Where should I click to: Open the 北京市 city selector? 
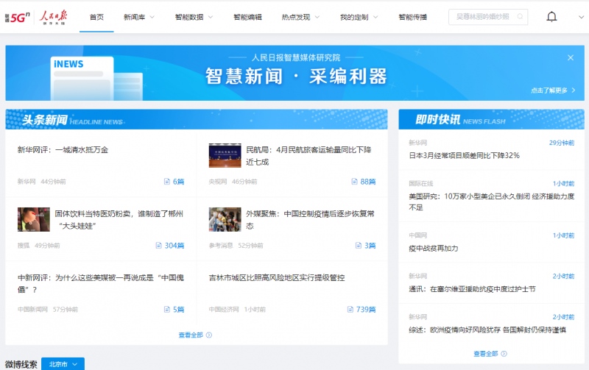click(63, 363)
